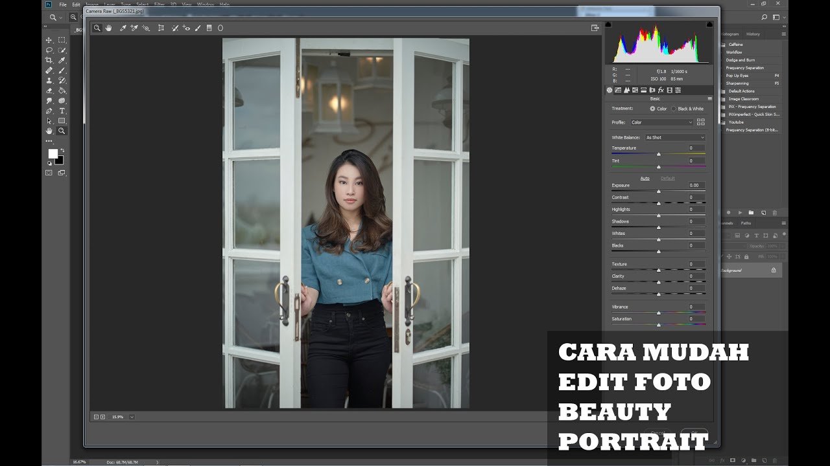
Task: Expand the Youtube action set
Action: [724, 122]
